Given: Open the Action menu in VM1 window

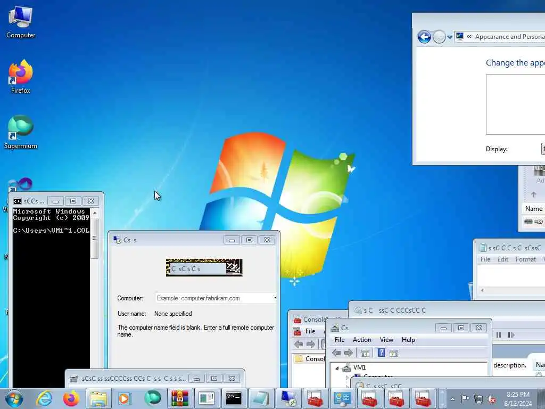Looking at the screenshot, I should pyautogui.click(x=362, y=339).
